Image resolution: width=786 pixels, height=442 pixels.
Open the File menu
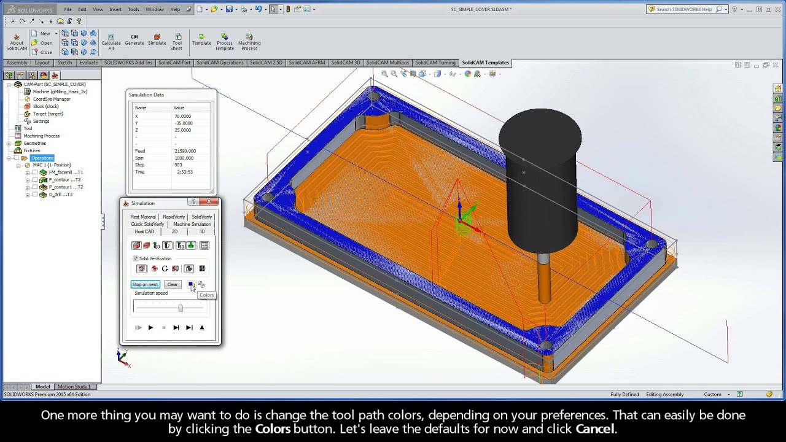(68, 9)
